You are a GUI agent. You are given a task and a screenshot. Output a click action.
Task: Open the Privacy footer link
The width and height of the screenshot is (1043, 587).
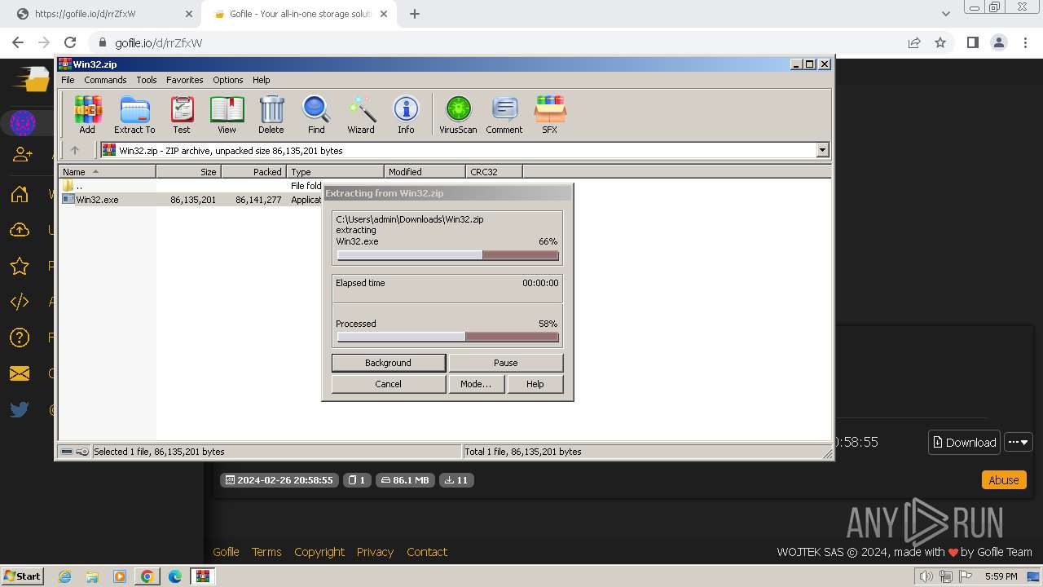tap(375, 552)
